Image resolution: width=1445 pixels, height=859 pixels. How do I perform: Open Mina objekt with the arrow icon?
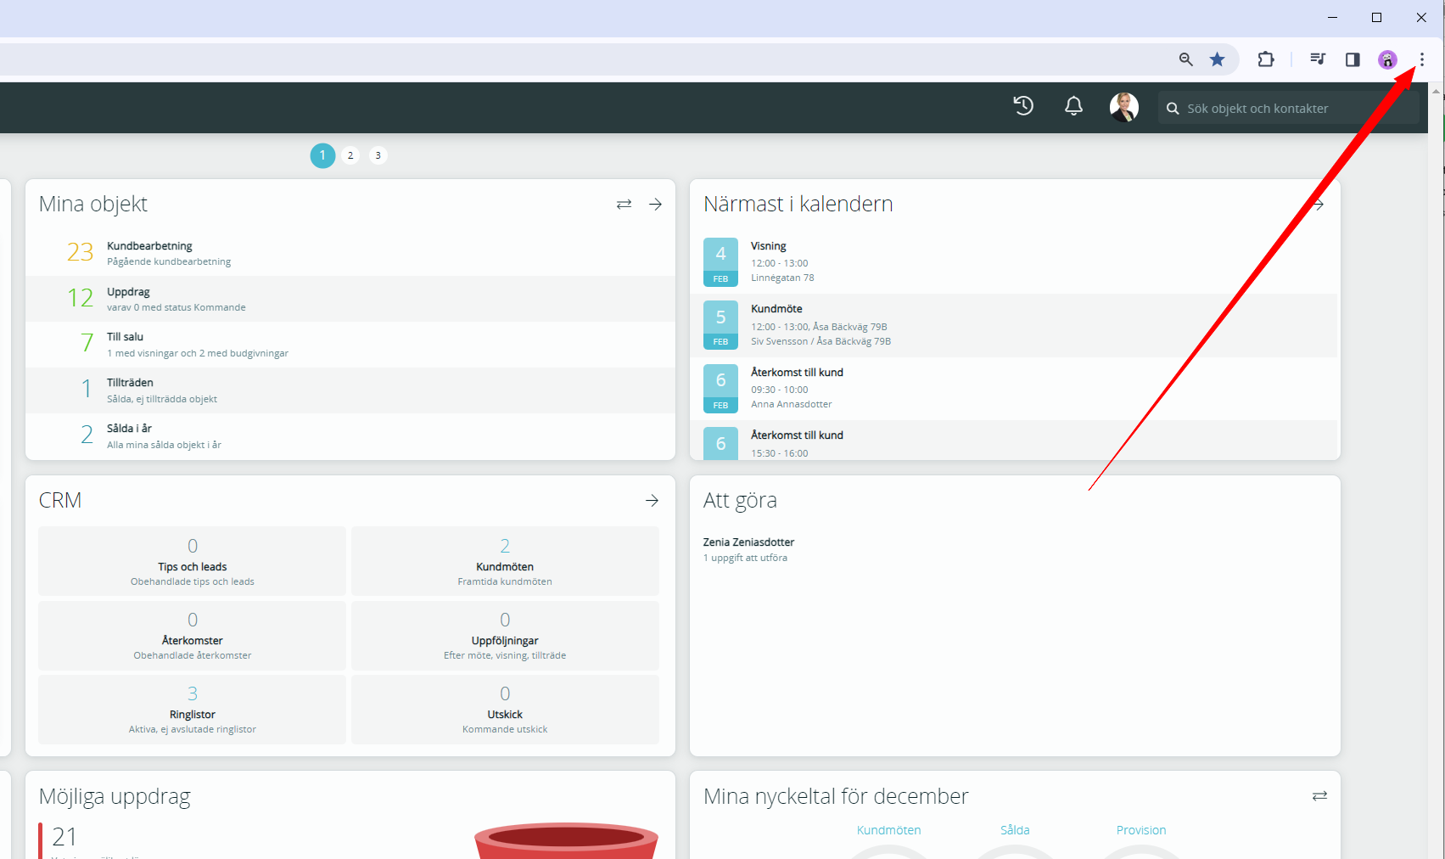655,205
